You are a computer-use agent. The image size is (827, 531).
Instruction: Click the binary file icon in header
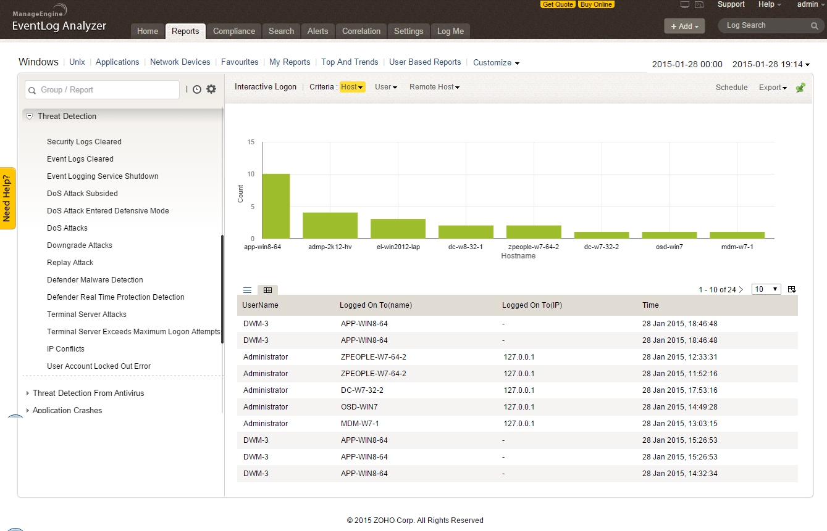coord(699,5)
